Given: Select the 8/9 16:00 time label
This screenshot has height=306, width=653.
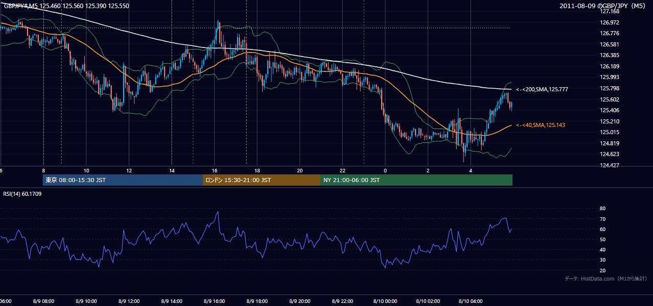Looking at the screenshot, I should (215, 301).
